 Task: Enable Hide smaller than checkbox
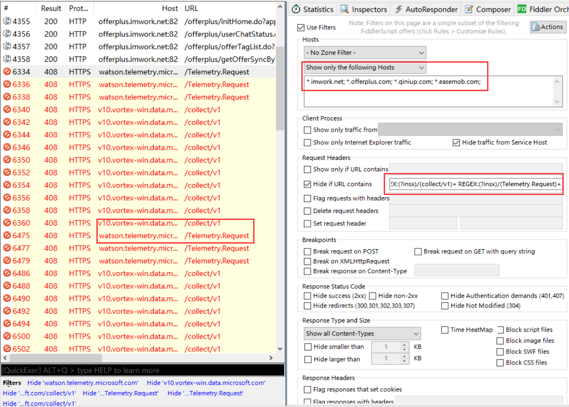tap(308, 347)
